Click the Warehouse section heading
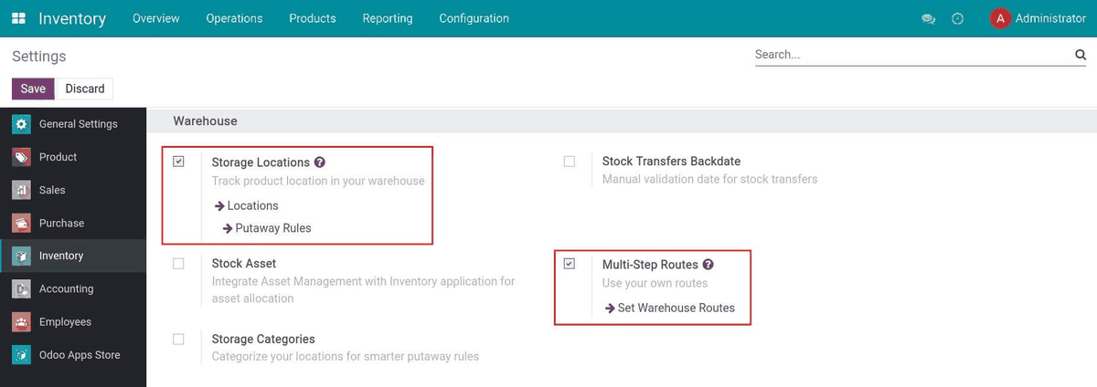 205,120
